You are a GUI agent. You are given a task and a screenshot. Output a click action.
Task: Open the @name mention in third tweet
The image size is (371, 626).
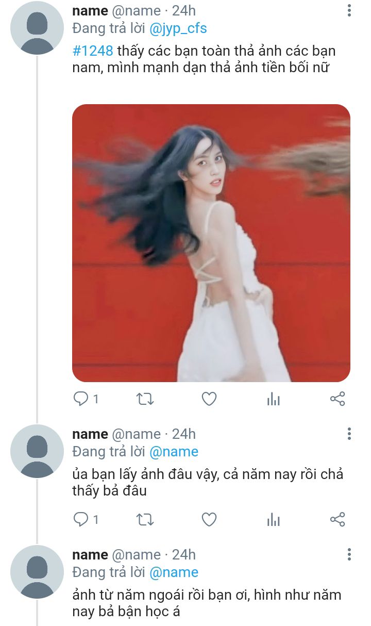(174, 572)
